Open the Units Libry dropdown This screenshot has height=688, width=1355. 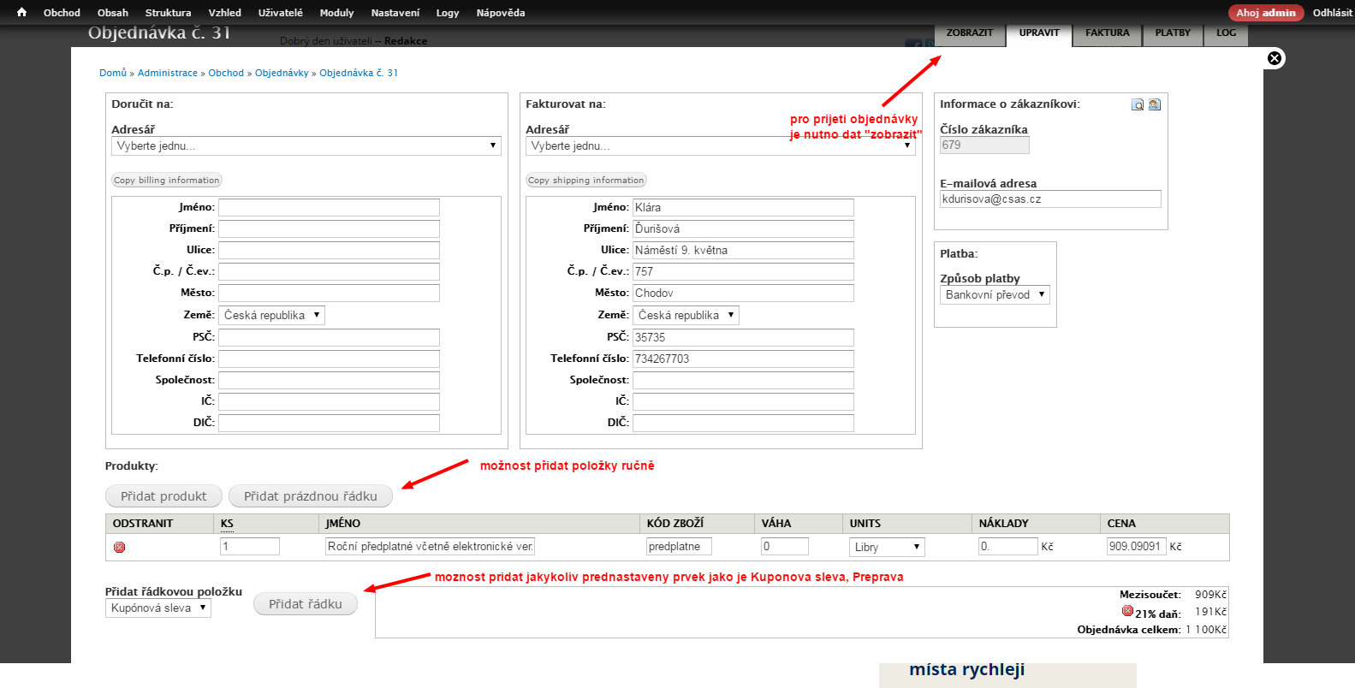point(887,547)
